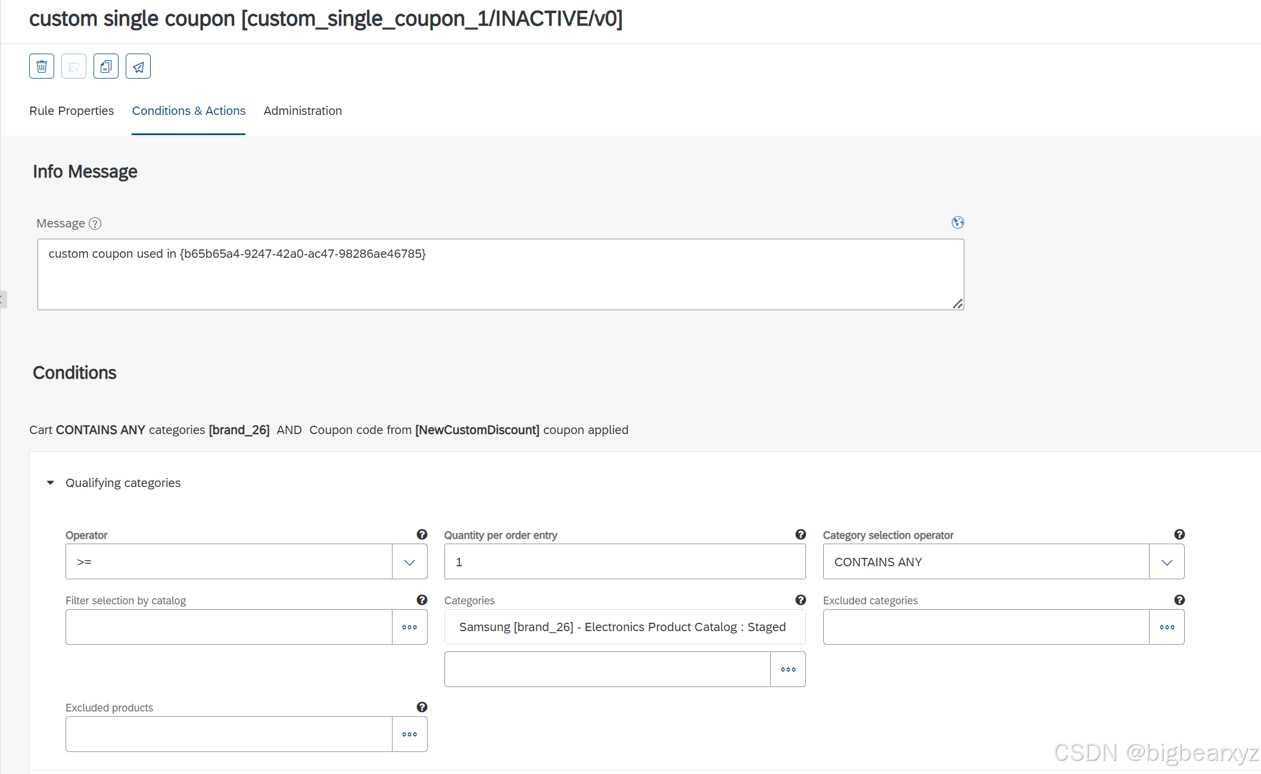
Task: Click the delete rule trash icon
Action: [x=42, y=66]
